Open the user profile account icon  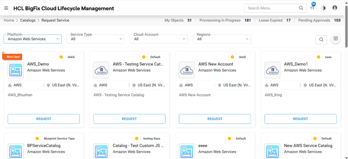335,8
